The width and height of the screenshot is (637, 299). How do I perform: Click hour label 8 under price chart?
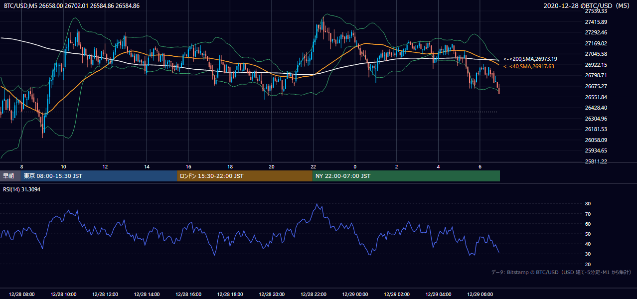coord(21,166)
